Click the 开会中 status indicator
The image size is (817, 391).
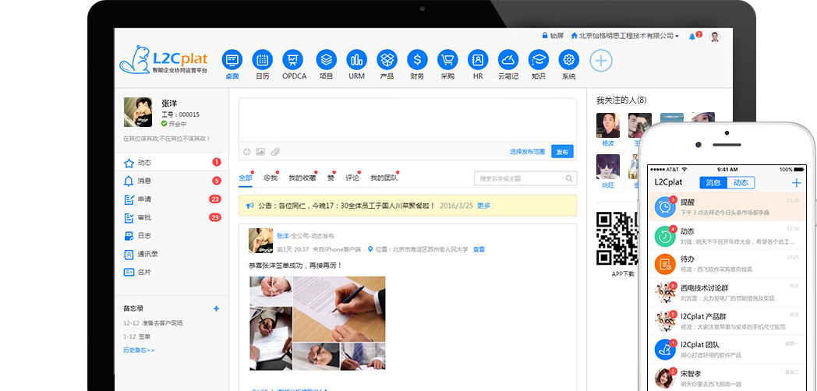click(x=174, y=124)
